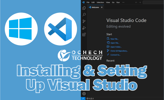Open the Edit menu

pos(93,2)
